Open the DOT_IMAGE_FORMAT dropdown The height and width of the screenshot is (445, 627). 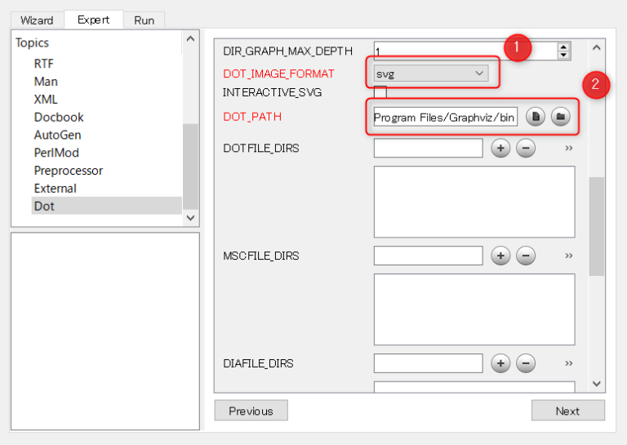[x=429, y=73]
